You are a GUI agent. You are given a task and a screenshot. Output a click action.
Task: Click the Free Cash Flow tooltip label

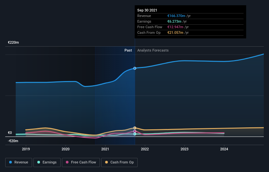150,27
